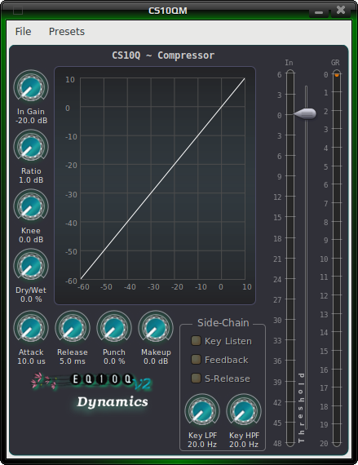Click the Key HPF value 20.0 Hz

(244, 445)
